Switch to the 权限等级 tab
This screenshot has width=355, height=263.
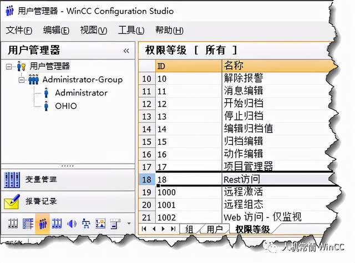[x=252, y=229]
